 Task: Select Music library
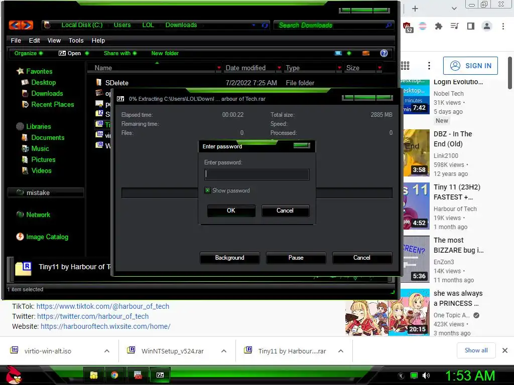pos(40,148)
